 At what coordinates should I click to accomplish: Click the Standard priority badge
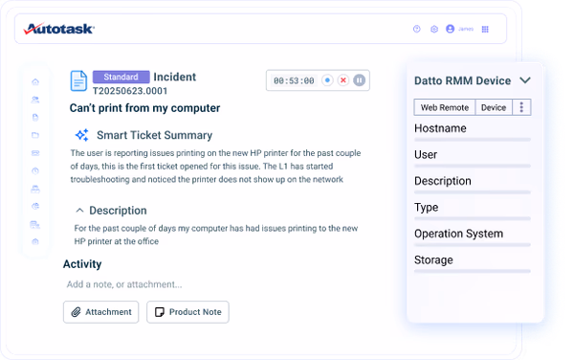click(121, 77)
